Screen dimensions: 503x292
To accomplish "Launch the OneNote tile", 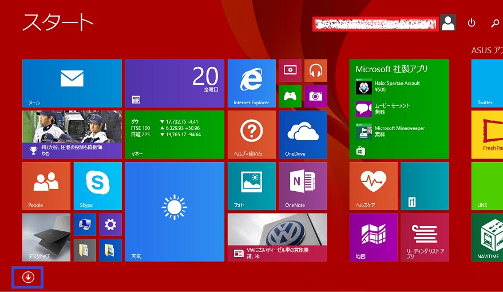I will pos(303,186).
